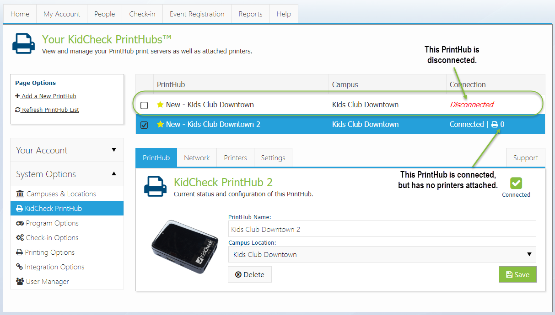
Task: Open Integration Options in sidebar
Action: pyautogui.click(x=67, y=267)
